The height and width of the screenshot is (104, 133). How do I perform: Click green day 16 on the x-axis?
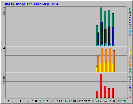click(66, 101)
